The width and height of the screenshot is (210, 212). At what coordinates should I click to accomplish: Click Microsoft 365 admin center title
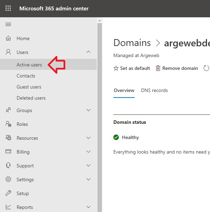[x=54, y=9]
